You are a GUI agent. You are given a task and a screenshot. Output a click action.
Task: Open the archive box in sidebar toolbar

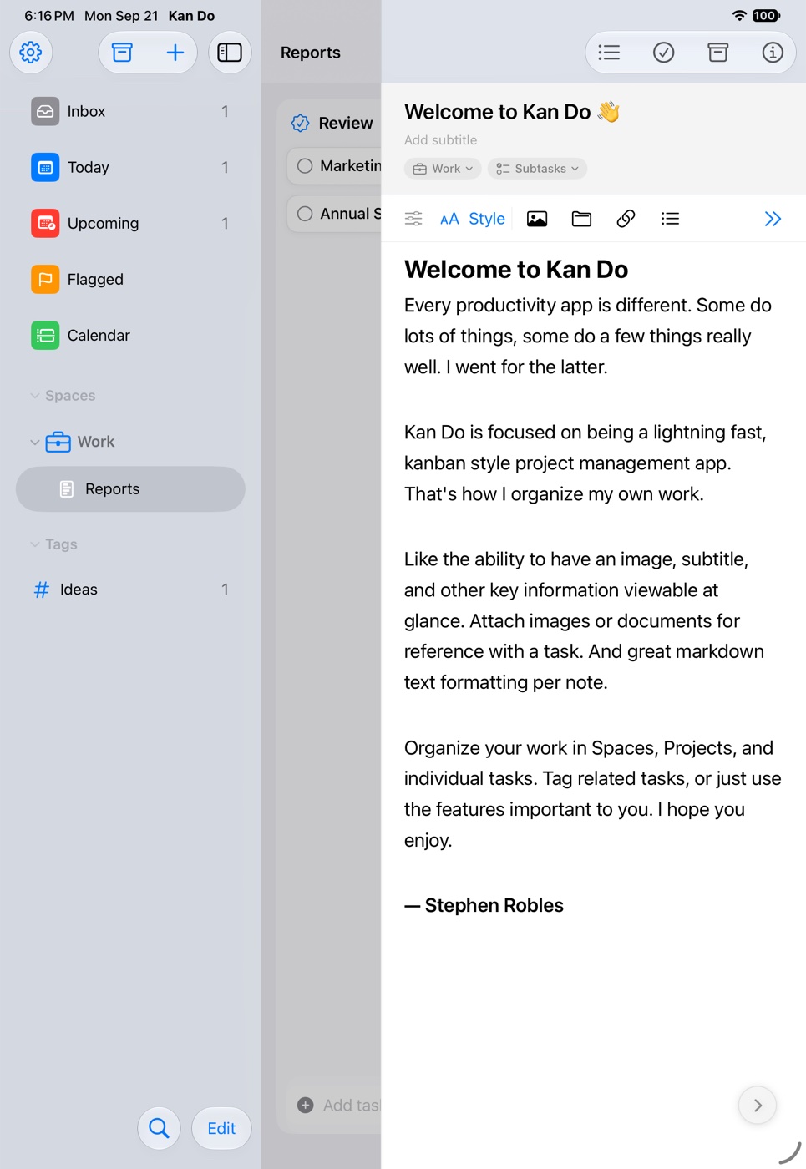pos(122,53)
